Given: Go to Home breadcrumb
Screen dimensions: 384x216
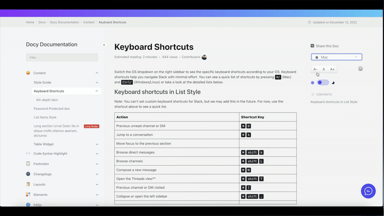Looking at the screenshot, I should click(30, 22).
